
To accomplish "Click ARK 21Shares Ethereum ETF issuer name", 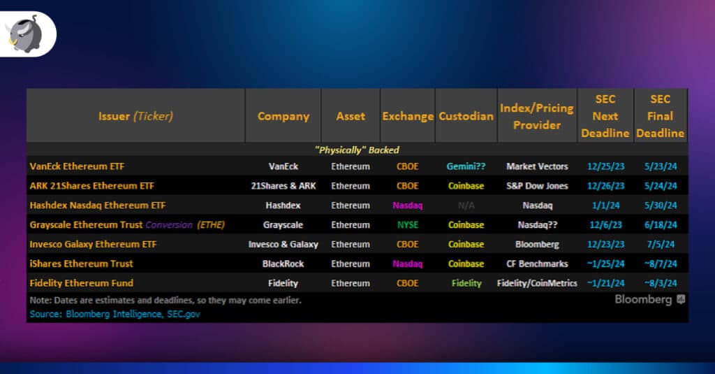I will click(x=91, y=186).
